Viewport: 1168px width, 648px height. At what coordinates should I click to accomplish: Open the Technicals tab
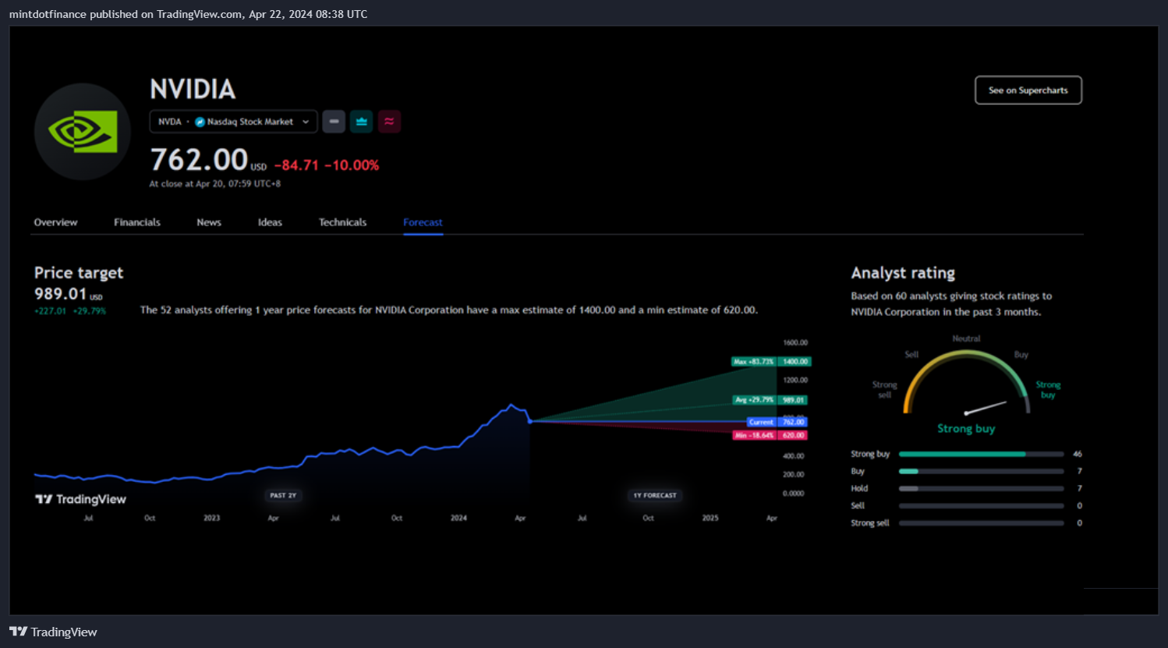tap(342, 222)
